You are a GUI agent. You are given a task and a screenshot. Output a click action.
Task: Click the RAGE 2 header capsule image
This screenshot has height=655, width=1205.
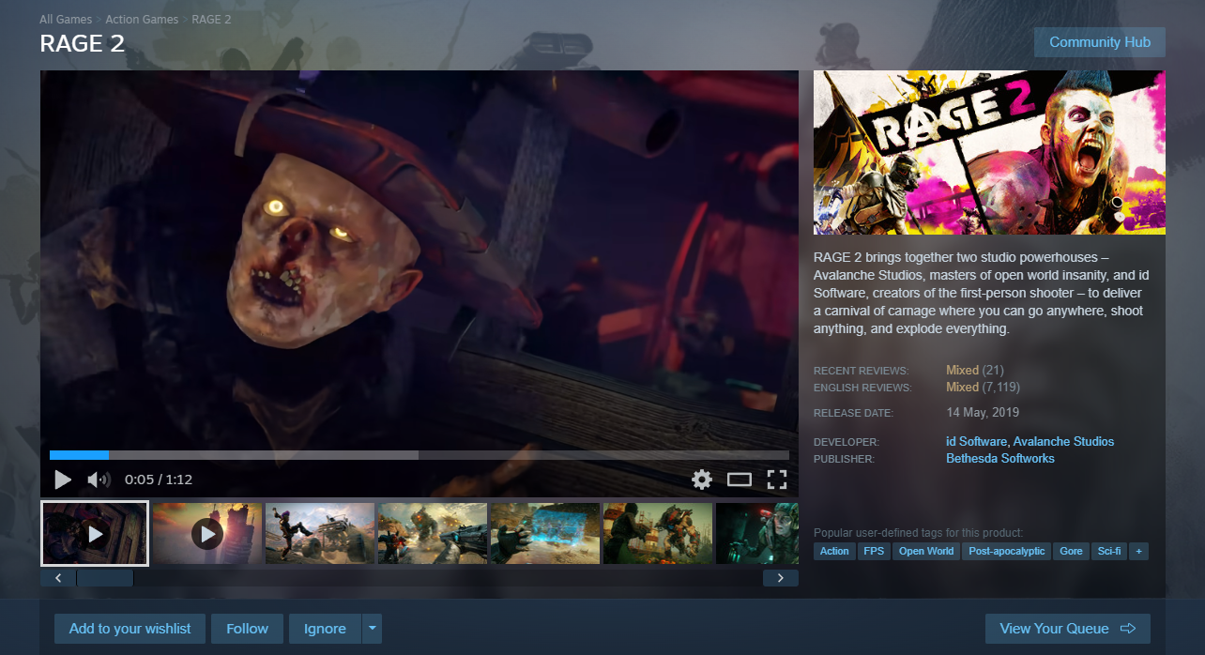coord(989,152)
